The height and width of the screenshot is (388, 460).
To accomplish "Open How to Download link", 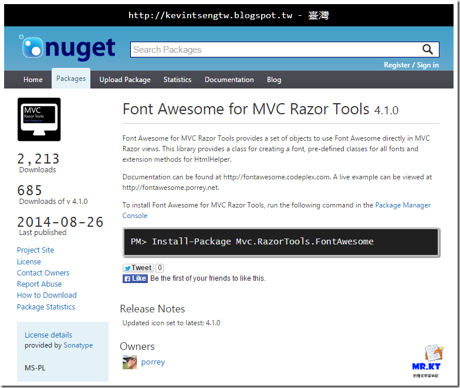I will tap(47, 295).
